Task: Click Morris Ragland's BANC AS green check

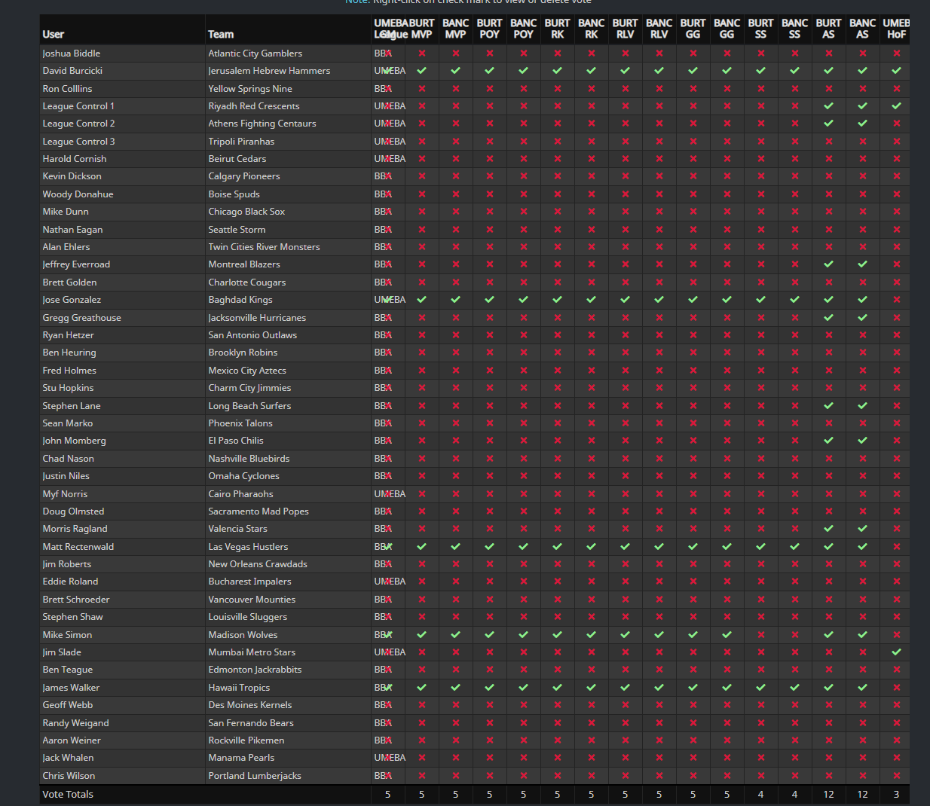Action: click(x=862, y=529)
